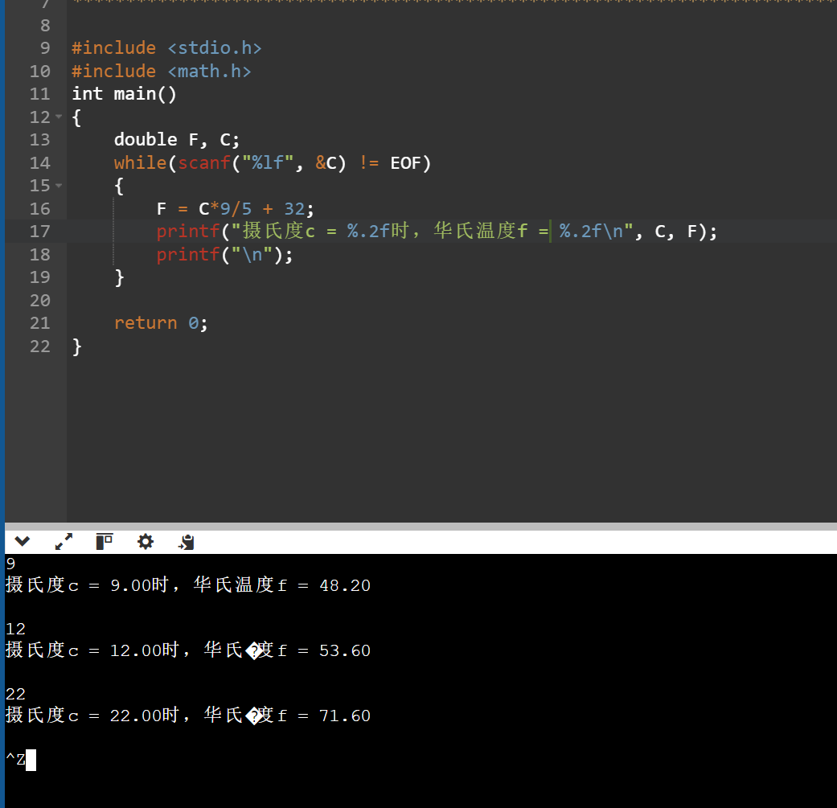Collapse the while block fold arrow at line 15
This screenshot has height=808, width=837.
pyautogui.click(x=59, y=186)
